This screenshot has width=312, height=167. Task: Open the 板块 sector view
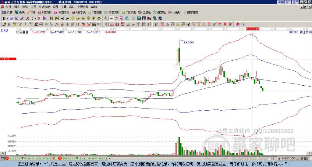[20, 12]
